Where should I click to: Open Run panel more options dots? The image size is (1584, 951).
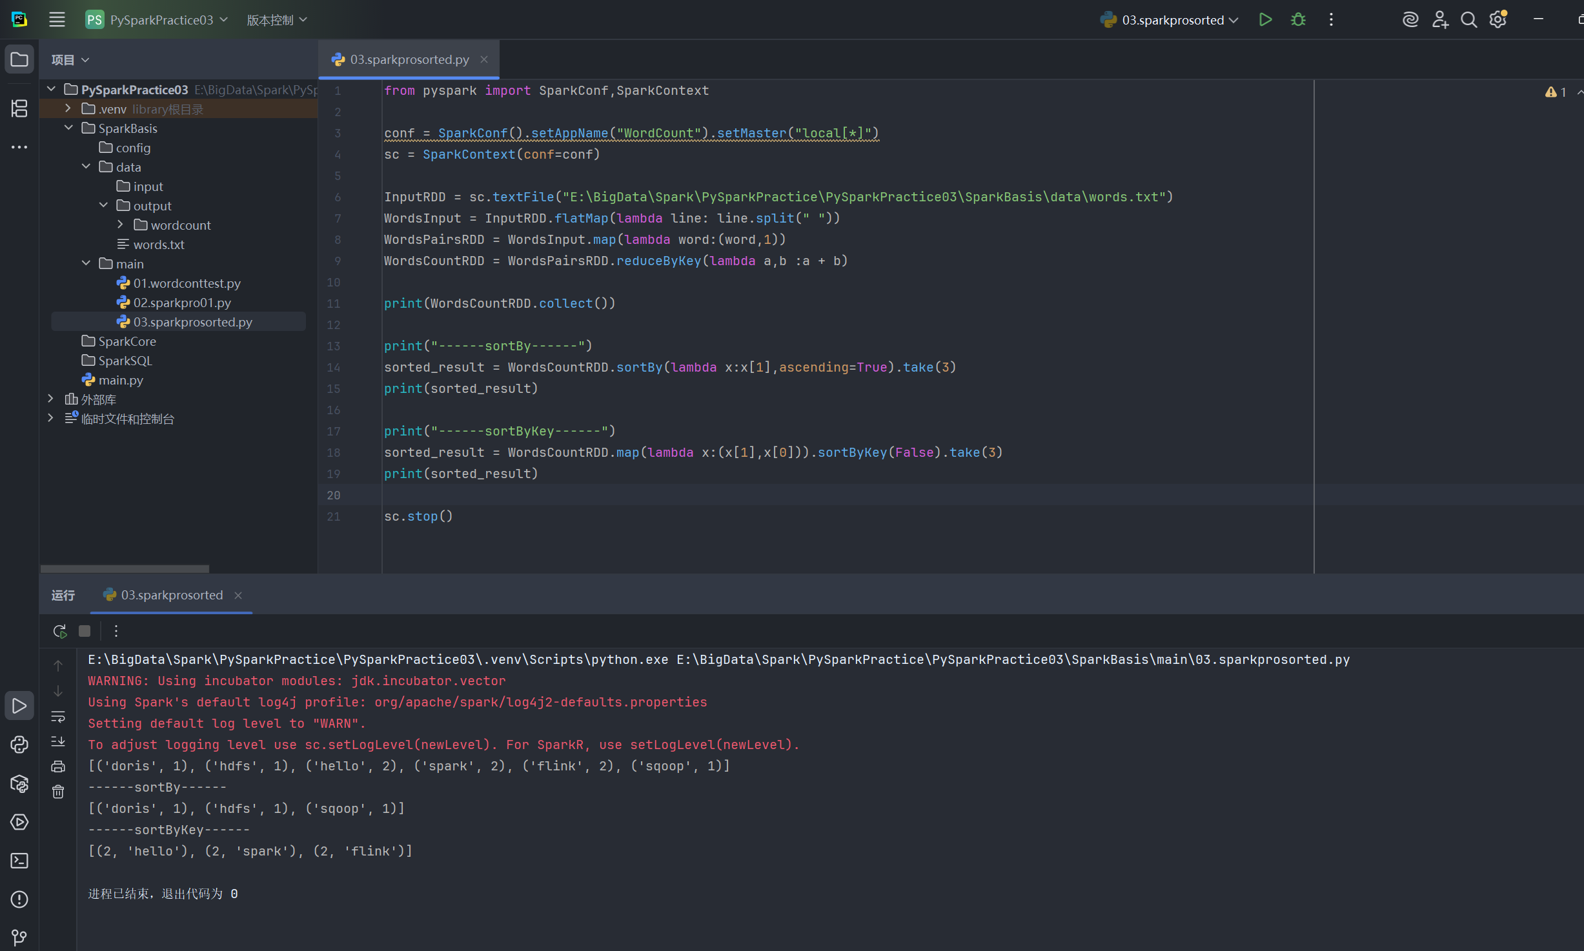point(116,631)
